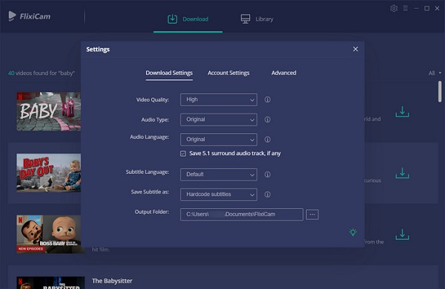Select the Baby series thumbnail
This screenshot has width=445, height=289.
[x=48, y=111]
